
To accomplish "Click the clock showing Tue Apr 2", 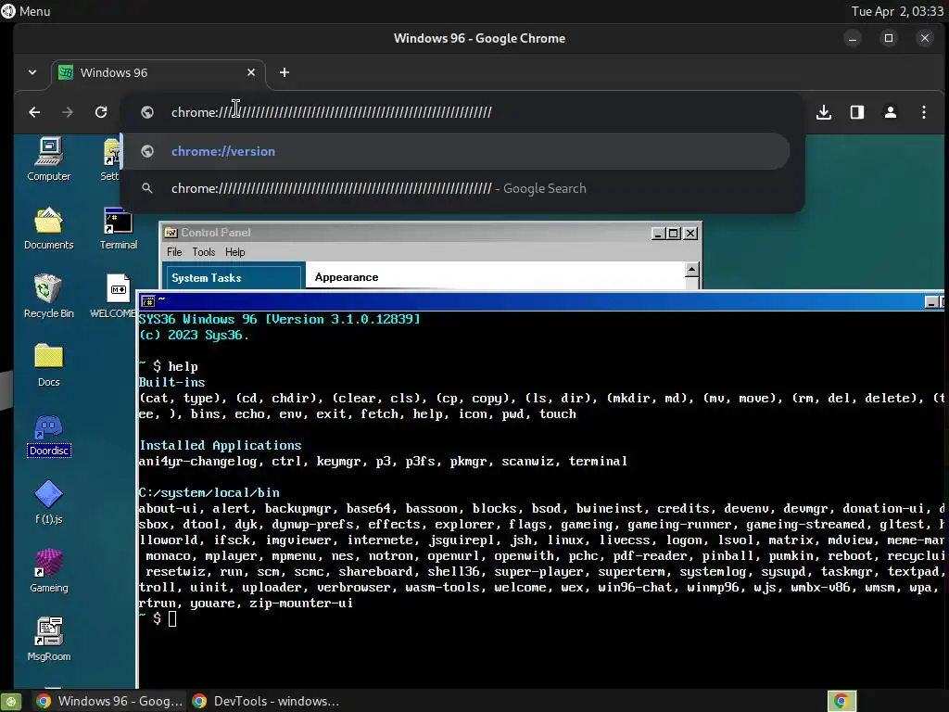I will pos(897,11).
